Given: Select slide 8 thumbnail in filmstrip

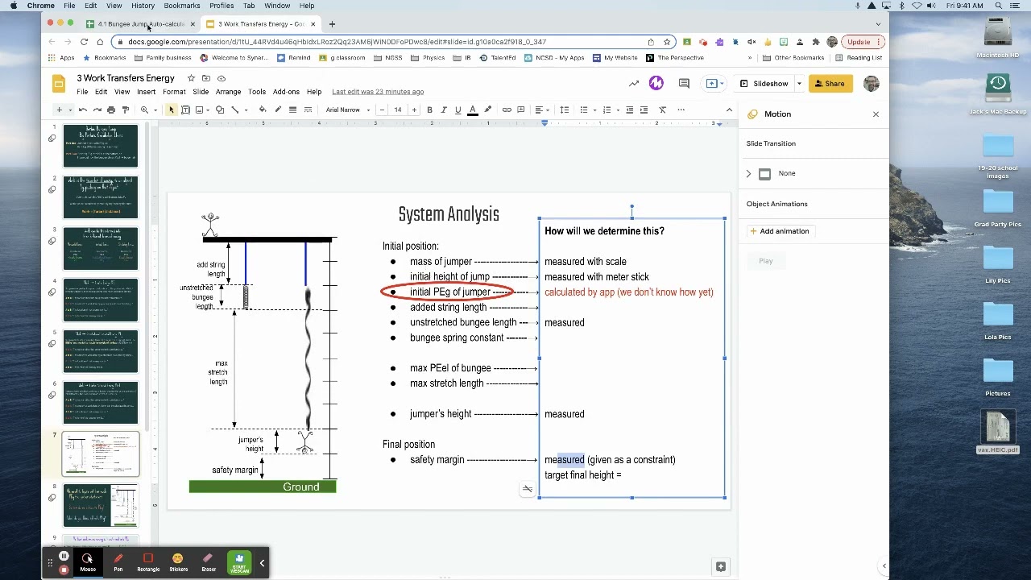Looking at the screenshot, I should point(101,505).
